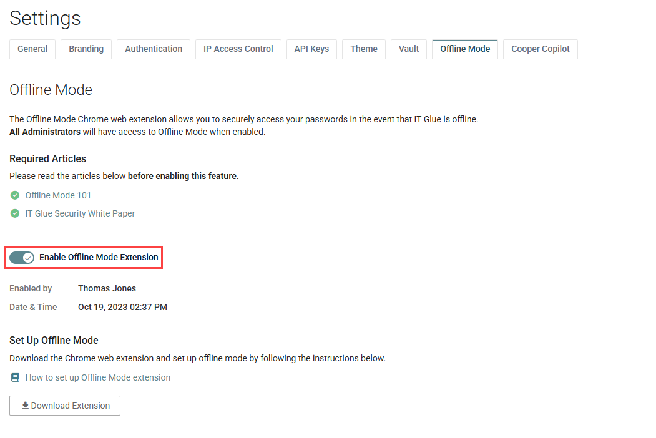Click the Set Up Offline Mode heading
This screenshot has height=438, width=656.
tap(54, 340)
